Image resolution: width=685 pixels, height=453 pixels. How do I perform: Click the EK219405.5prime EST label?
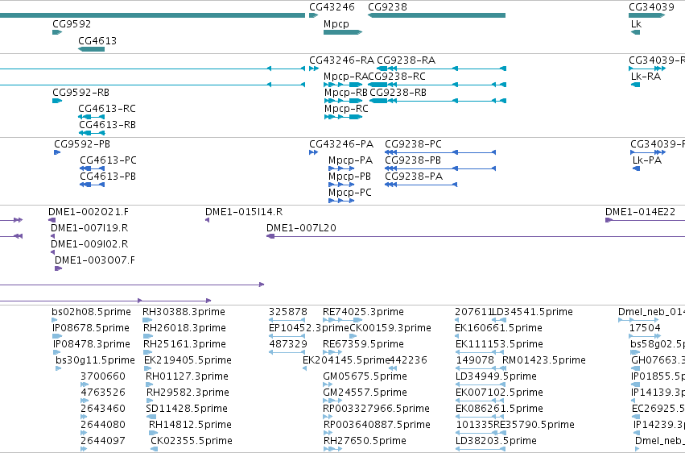point(188,361)
